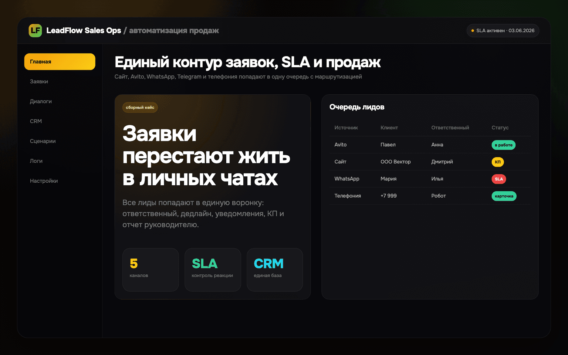
Task: Open the SLA контроль реакции card
Action: 213,270
